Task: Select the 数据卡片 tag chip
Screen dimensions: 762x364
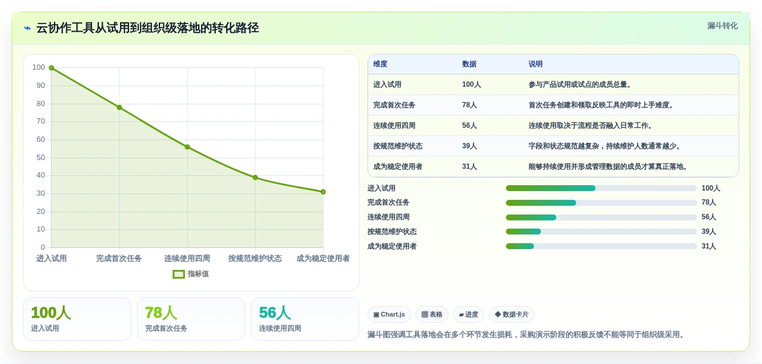Action: click(512, 315)
